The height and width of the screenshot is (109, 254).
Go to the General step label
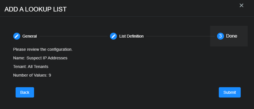tap(29, 36)
